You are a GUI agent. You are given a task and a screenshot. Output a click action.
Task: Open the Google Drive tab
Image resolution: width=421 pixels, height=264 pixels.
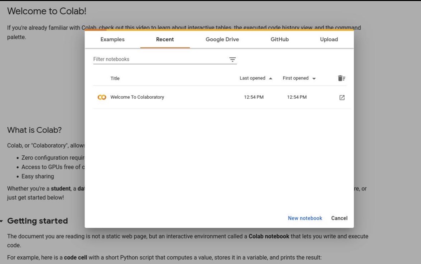[222, 39]
